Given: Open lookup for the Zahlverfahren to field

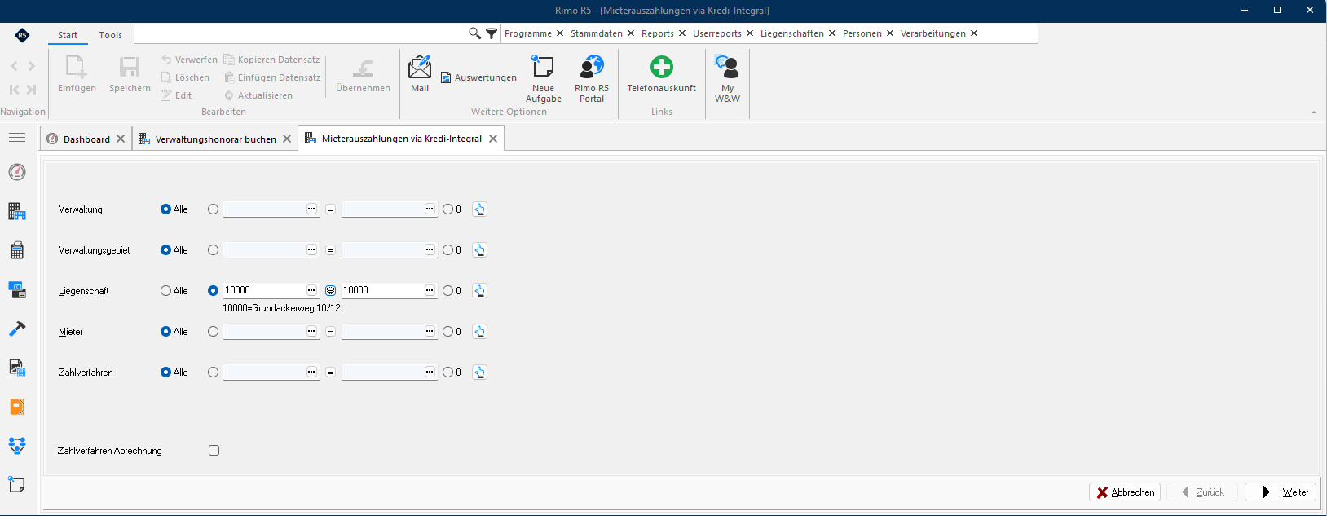Looking at the screenshot, I should point(430,372).
